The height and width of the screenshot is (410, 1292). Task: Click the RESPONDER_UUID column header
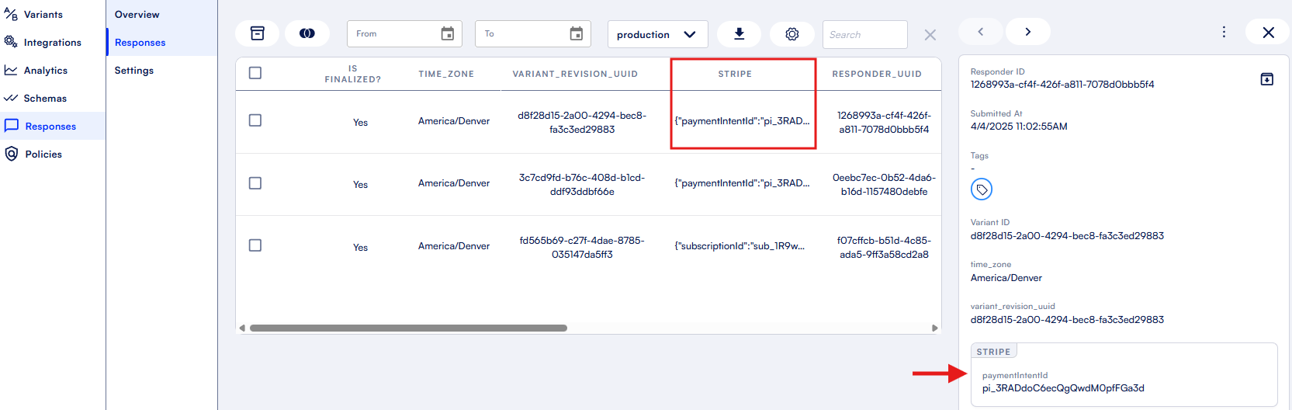click(x=877, y=74)
